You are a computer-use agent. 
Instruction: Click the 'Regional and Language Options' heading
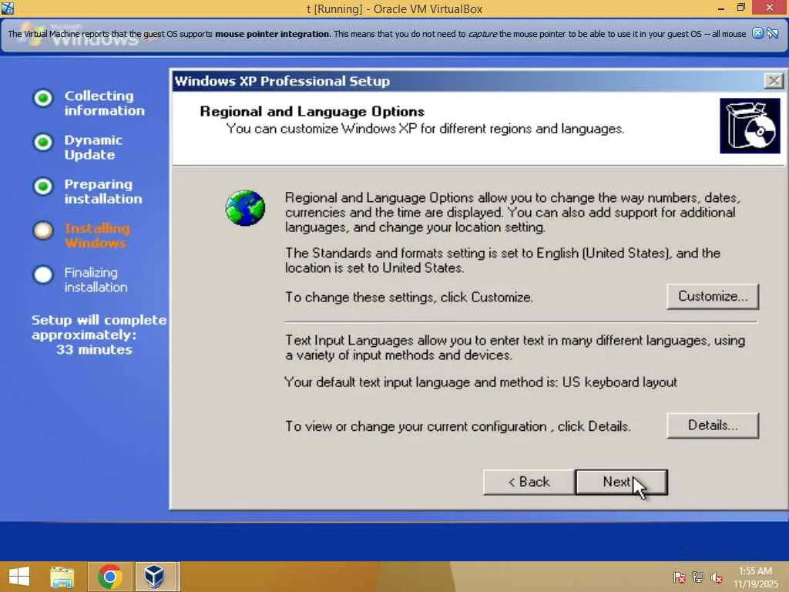click(312, 111)
